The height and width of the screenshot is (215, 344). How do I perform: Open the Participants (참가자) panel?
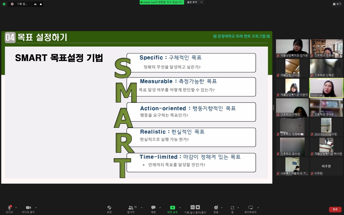pos(131,208)
